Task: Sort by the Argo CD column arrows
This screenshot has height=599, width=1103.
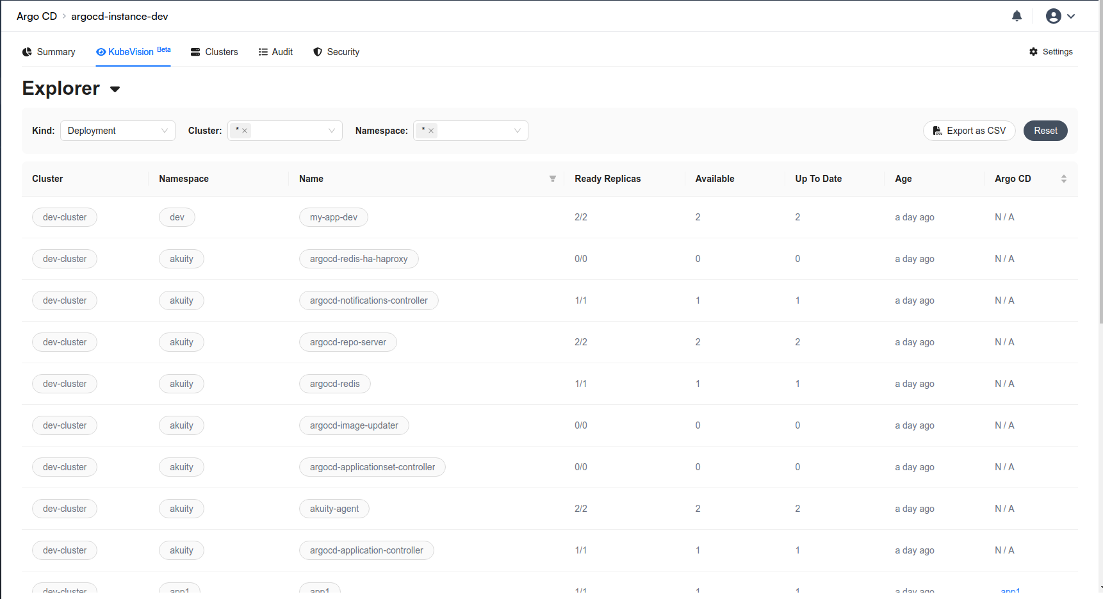Action: (1063, 179)
